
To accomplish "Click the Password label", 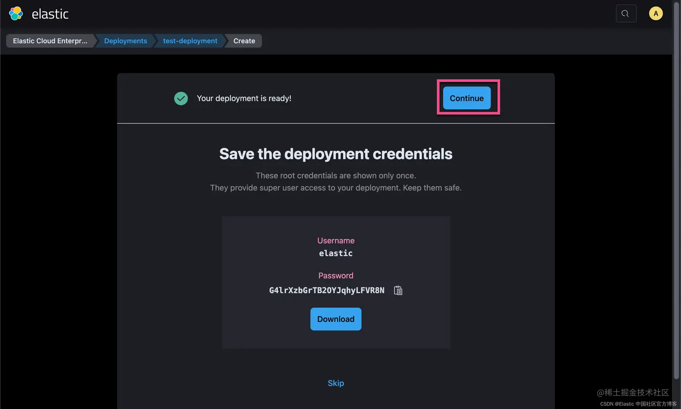I will click(336, 275).
